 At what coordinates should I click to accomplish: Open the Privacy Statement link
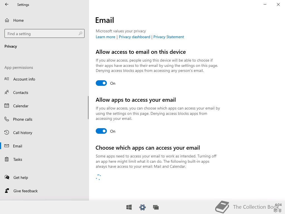tap(168, 37)
